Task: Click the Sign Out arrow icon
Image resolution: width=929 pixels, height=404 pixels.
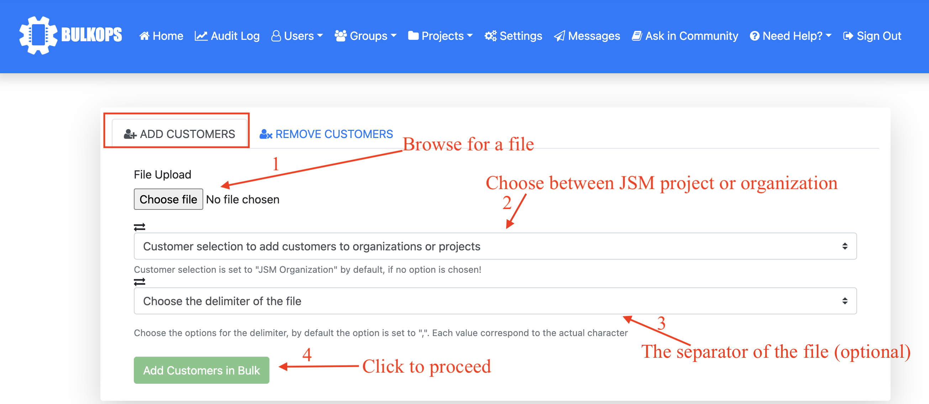Action: [x=848, y=36]
